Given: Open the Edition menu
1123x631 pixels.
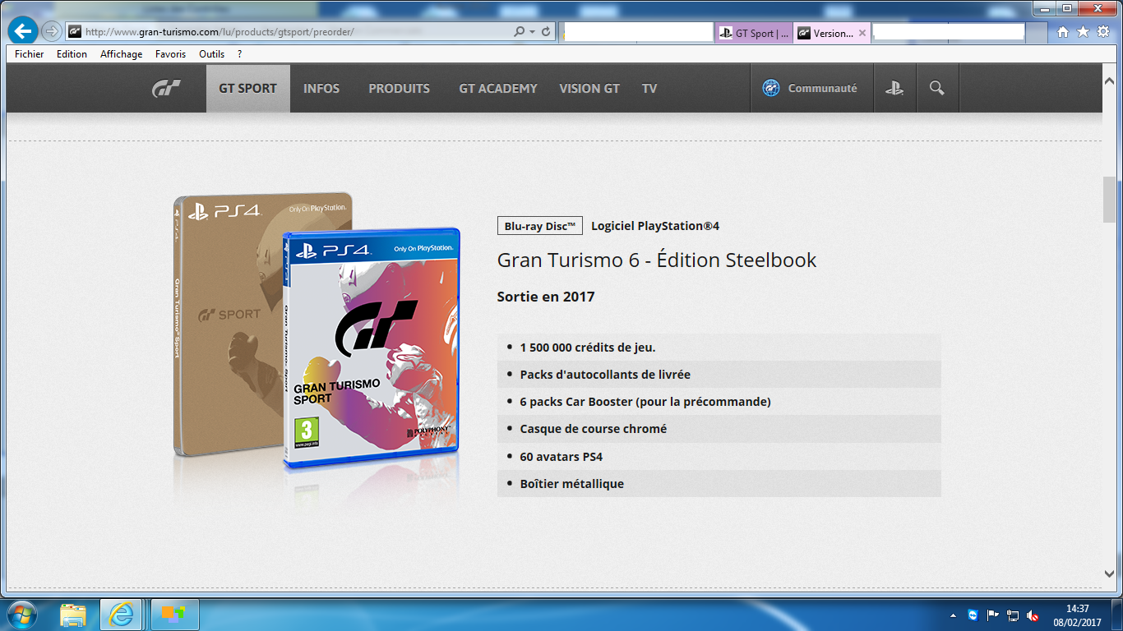Looking at the screenshot, I should tap(72, 54).
